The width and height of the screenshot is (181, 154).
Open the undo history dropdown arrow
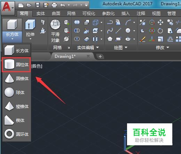[x=69, y=5]
